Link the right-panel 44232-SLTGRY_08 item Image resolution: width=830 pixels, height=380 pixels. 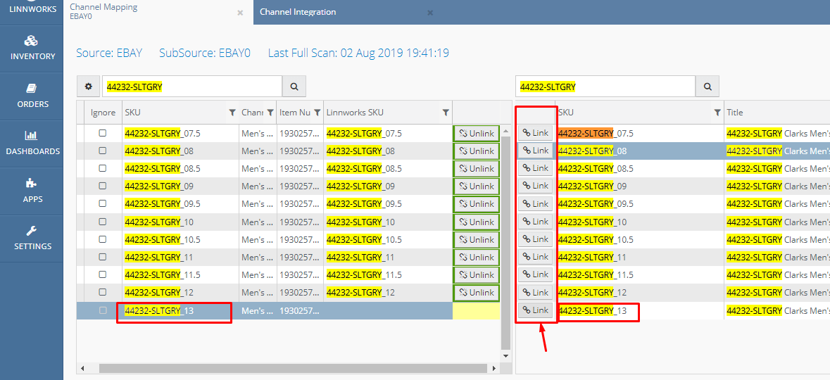pyautogui.click(x=536, y=151)
